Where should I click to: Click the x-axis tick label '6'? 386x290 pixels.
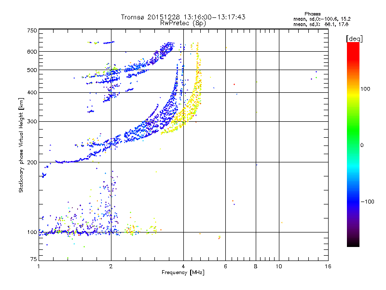[x=225, y=266]
